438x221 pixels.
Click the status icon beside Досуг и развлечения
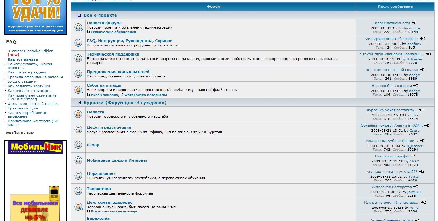point(78,129)
